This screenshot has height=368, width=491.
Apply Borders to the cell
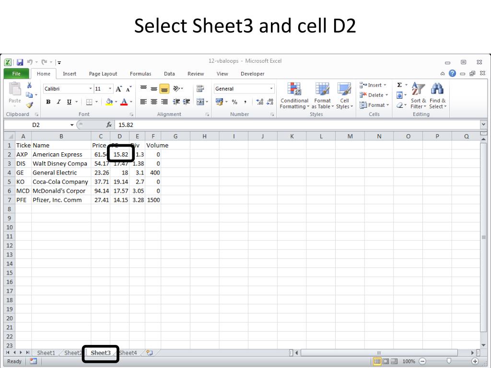pyautogui.click(x=89, y=102)
